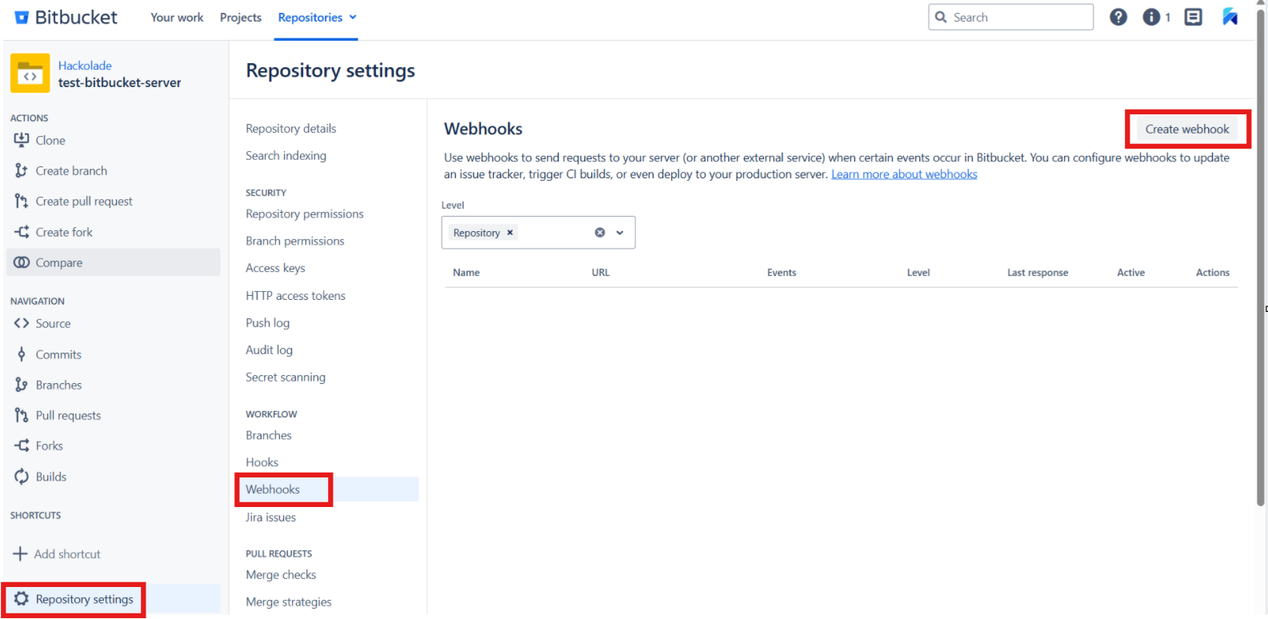
Task: Click the Create fork icon
Action: pos(22,232)
